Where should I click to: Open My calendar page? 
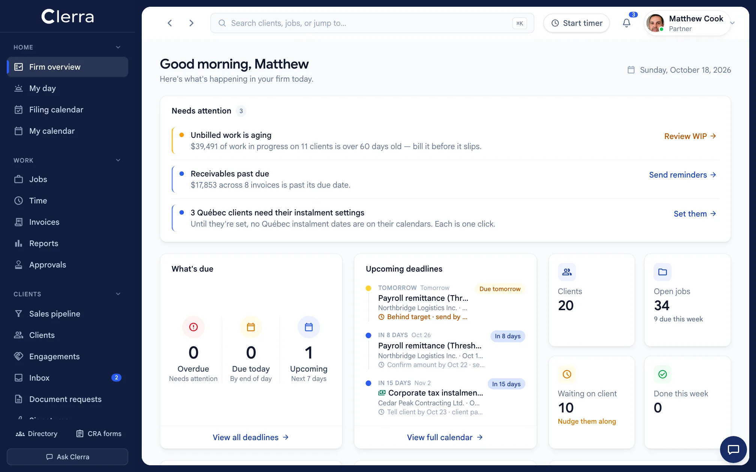67,131
